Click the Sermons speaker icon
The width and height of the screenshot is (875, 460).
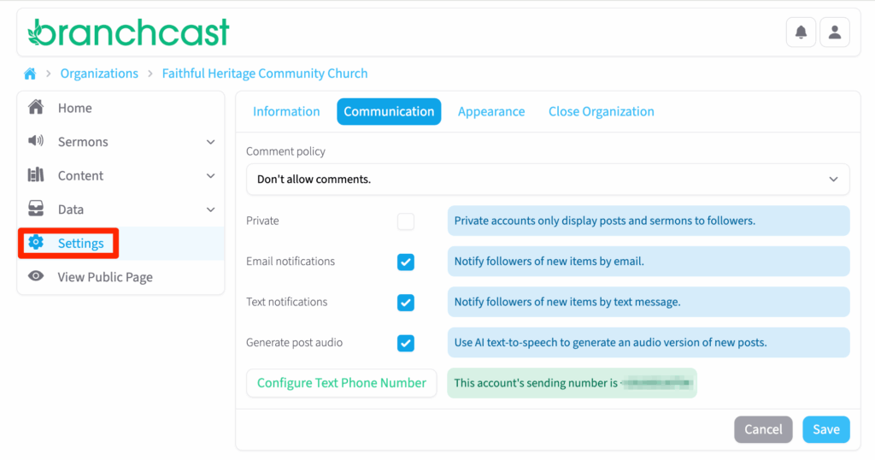point(36,141)
